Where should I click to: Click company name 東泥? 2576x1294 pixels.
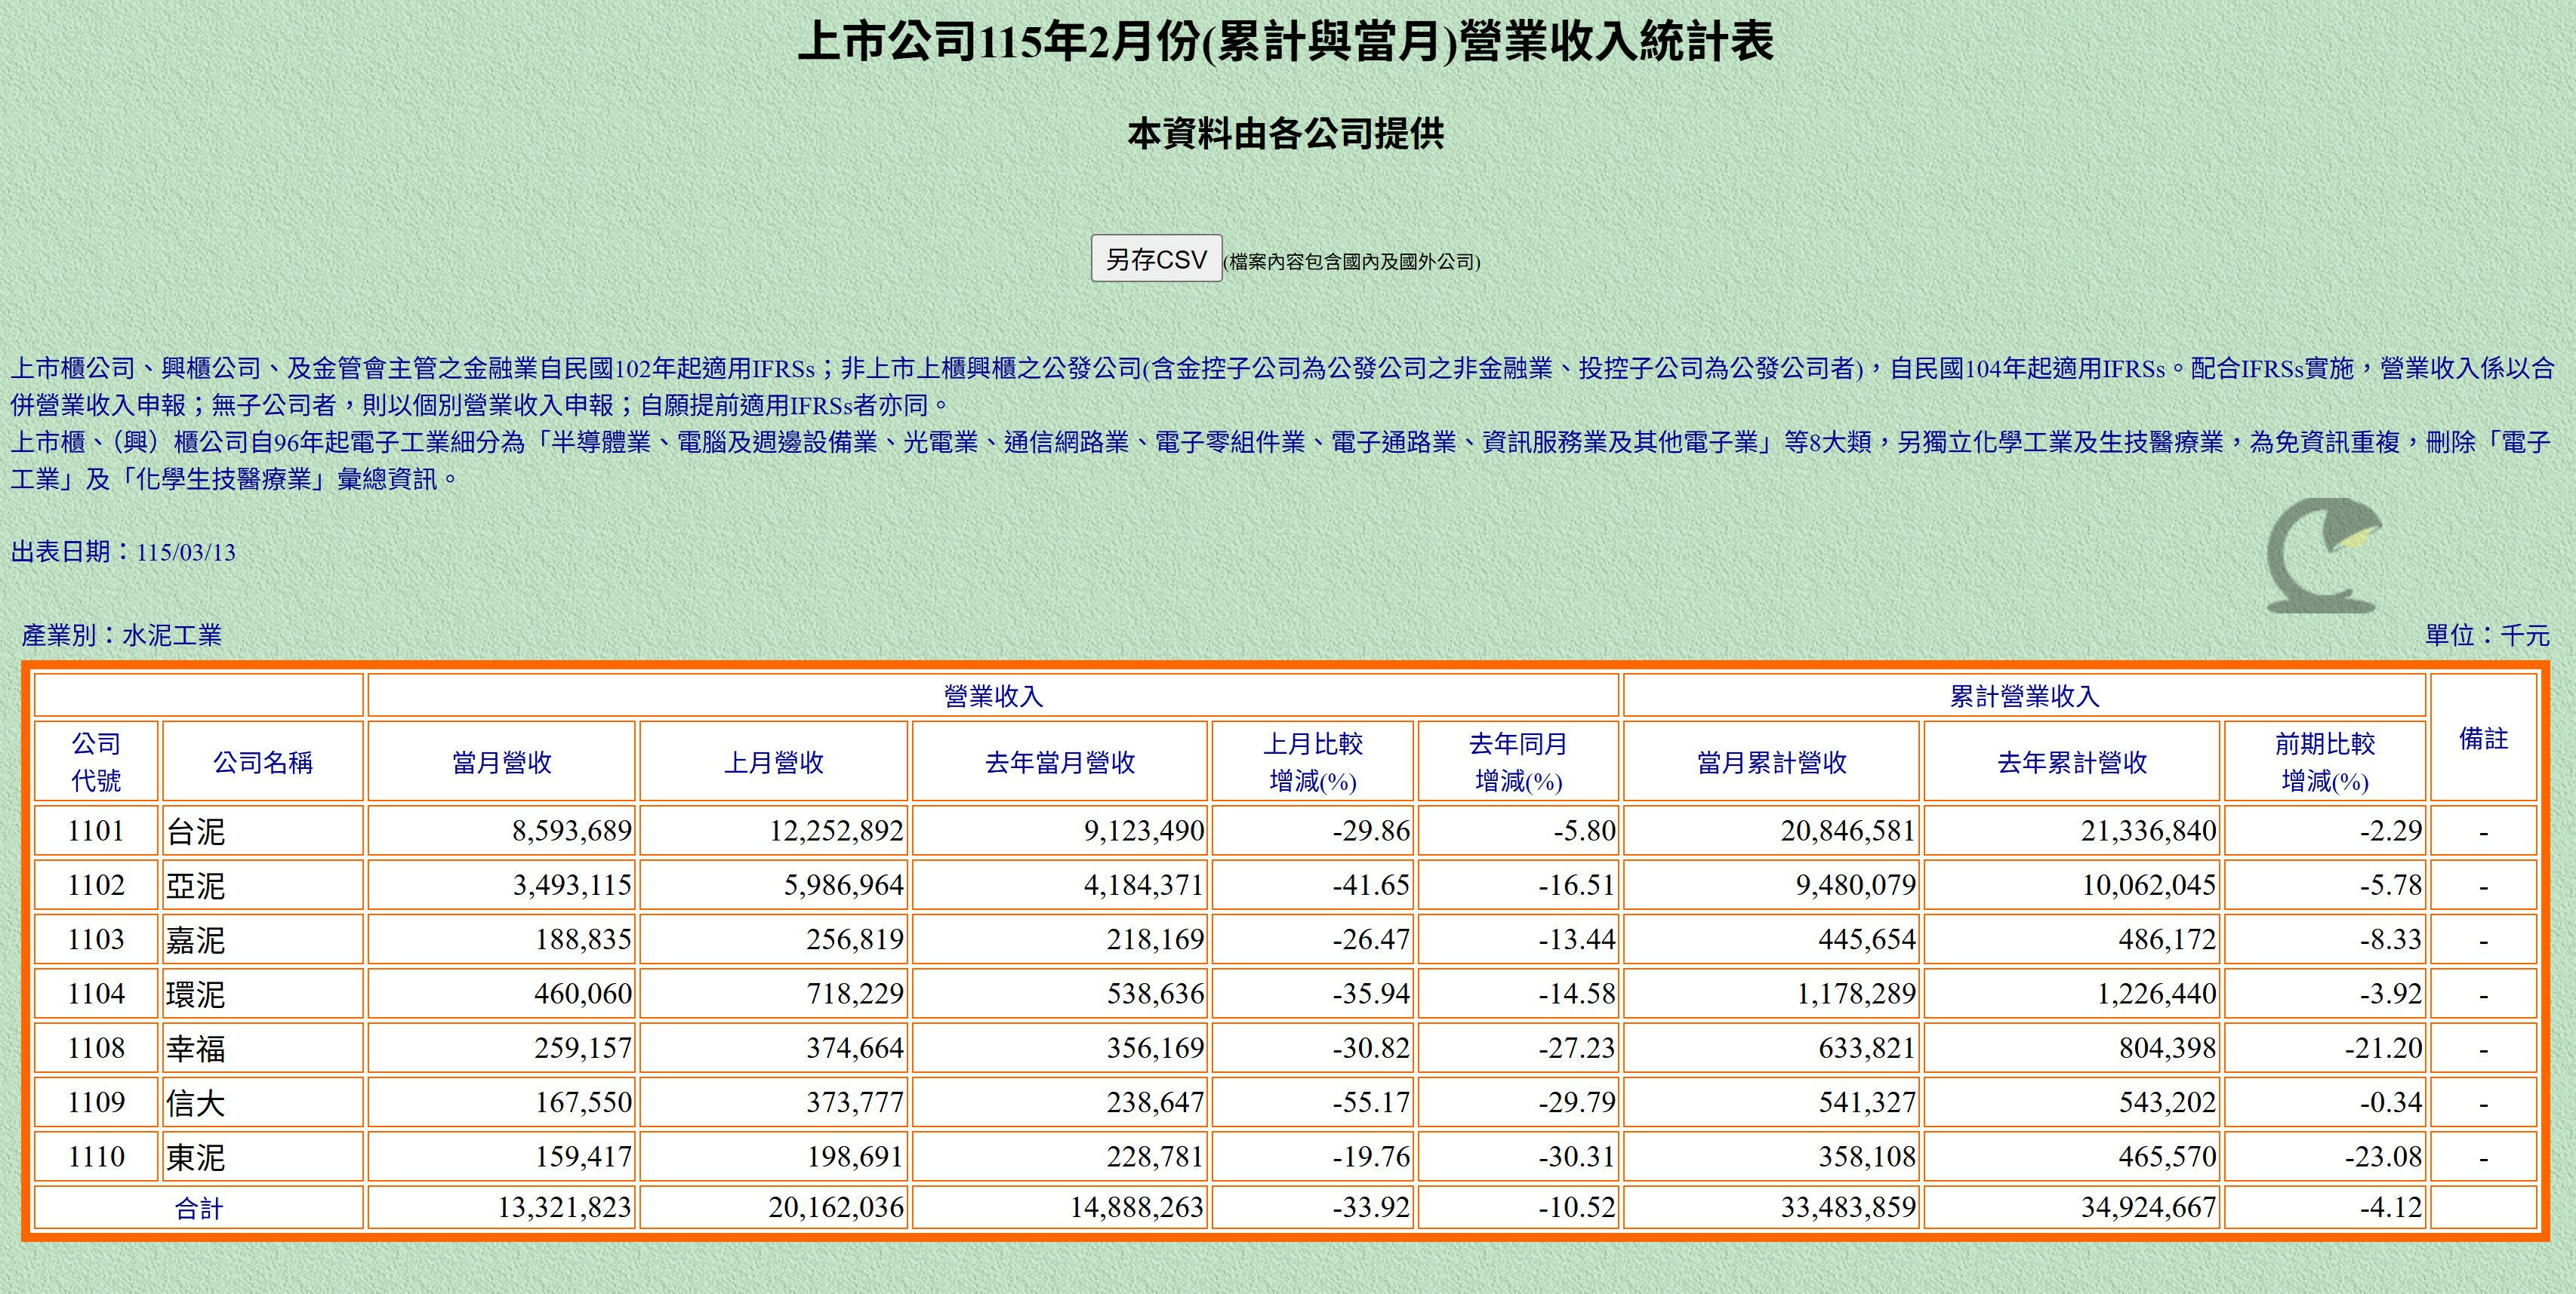pyautogui.click(x=196, y=1157)
